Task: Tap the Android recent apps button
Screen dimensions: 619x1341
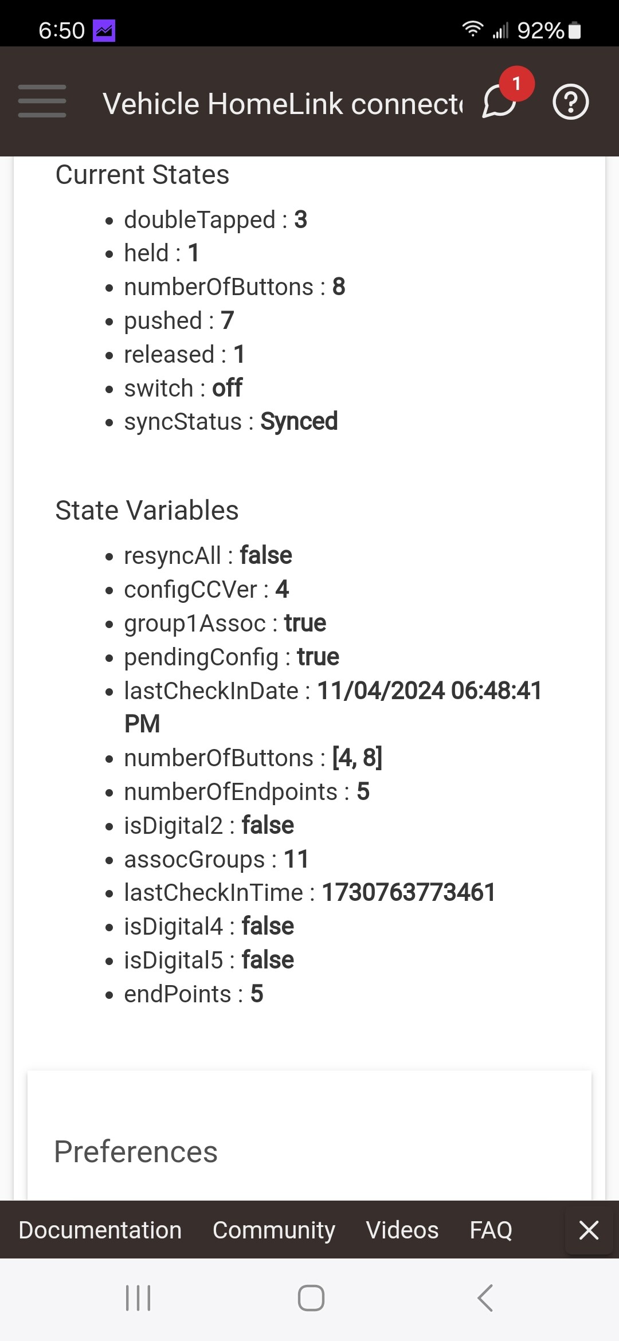Action: point(138,1298)
